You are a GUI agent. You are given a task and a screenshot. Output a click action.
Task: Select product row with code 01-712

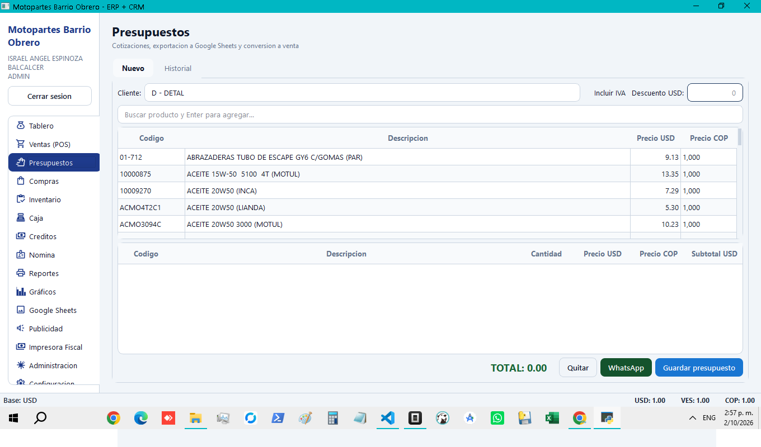427,157
